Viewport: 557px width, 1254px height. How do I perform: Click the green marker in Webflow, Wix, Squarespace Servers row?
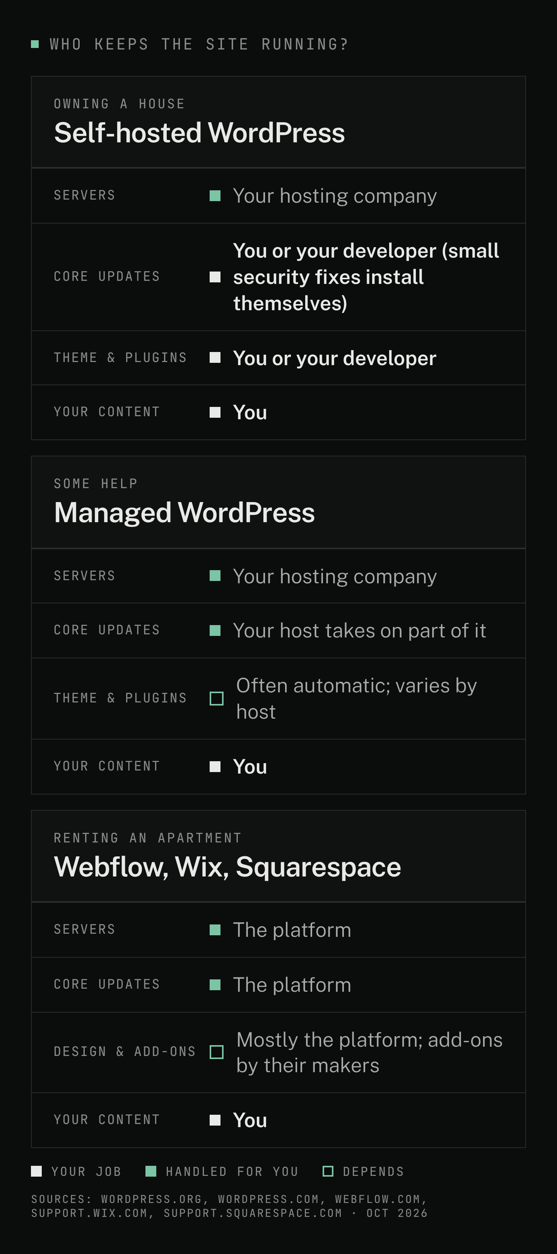point(215,930)
